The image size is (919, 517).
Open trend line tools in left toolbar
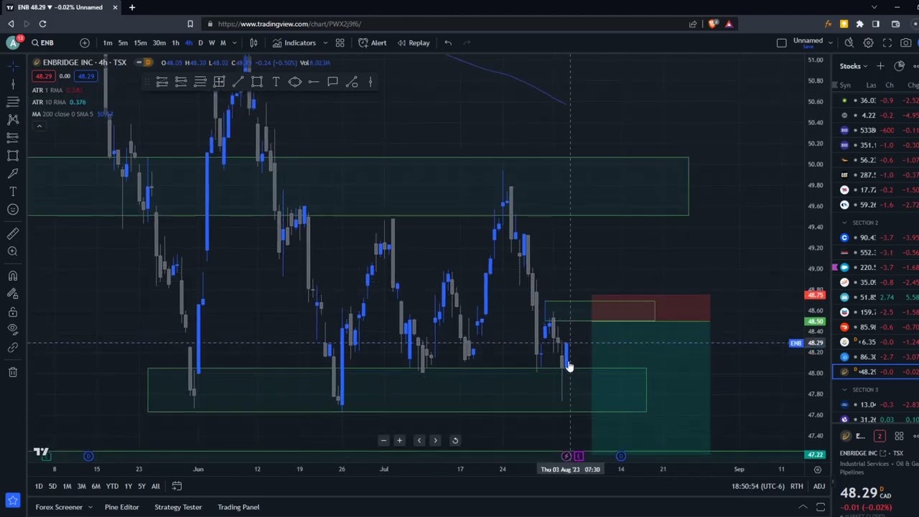click(x=13, y=84)
